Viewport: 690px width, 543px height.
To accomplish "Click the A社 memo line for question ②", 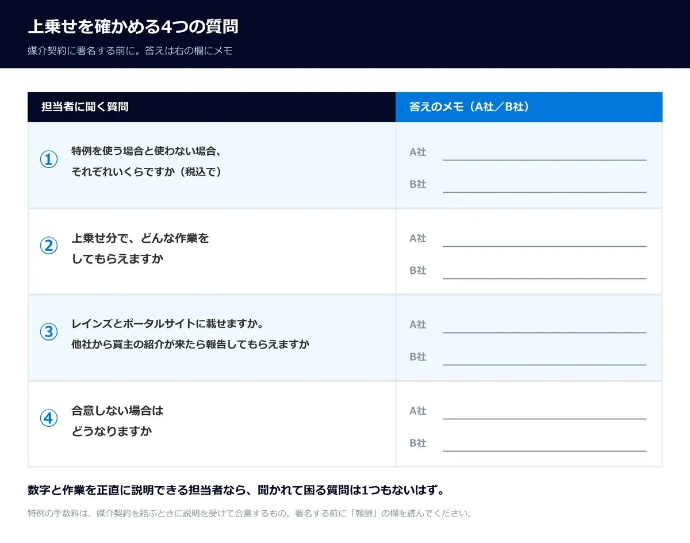I will pos(545,246).
